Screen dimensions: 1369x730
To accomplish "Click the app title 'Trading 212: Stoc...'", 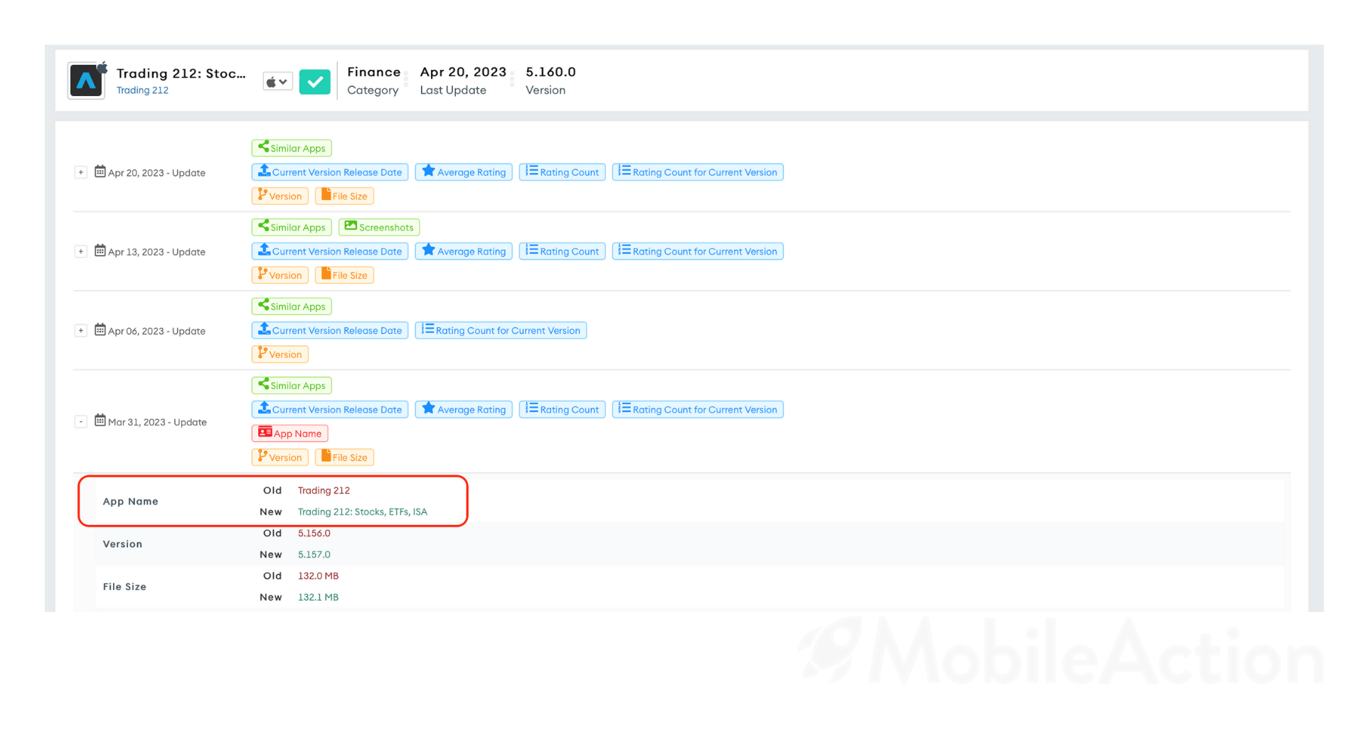I will [x=181, y=73].
